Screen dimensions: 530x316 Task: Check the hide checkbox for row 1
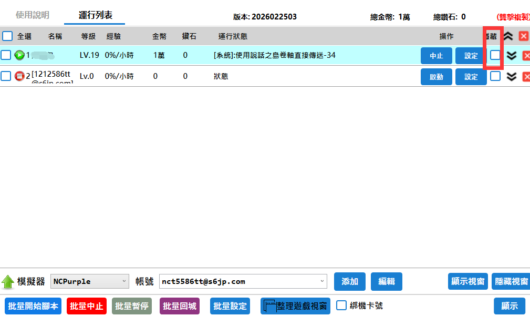[x=495, y=55]
